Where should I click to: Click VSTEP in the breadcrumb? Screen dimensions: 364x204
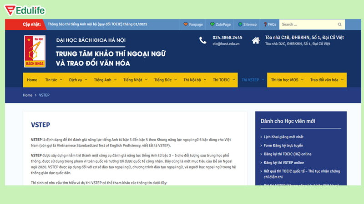point(44,95)
